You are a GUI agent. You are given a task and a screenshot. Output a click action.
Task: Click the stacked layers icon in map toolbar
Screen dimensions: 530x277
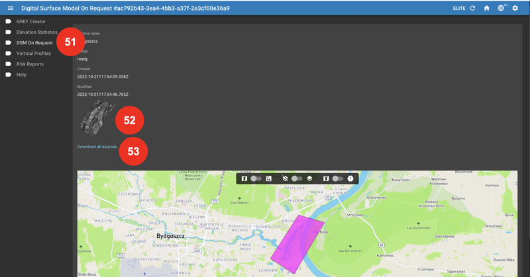[309, 178]
